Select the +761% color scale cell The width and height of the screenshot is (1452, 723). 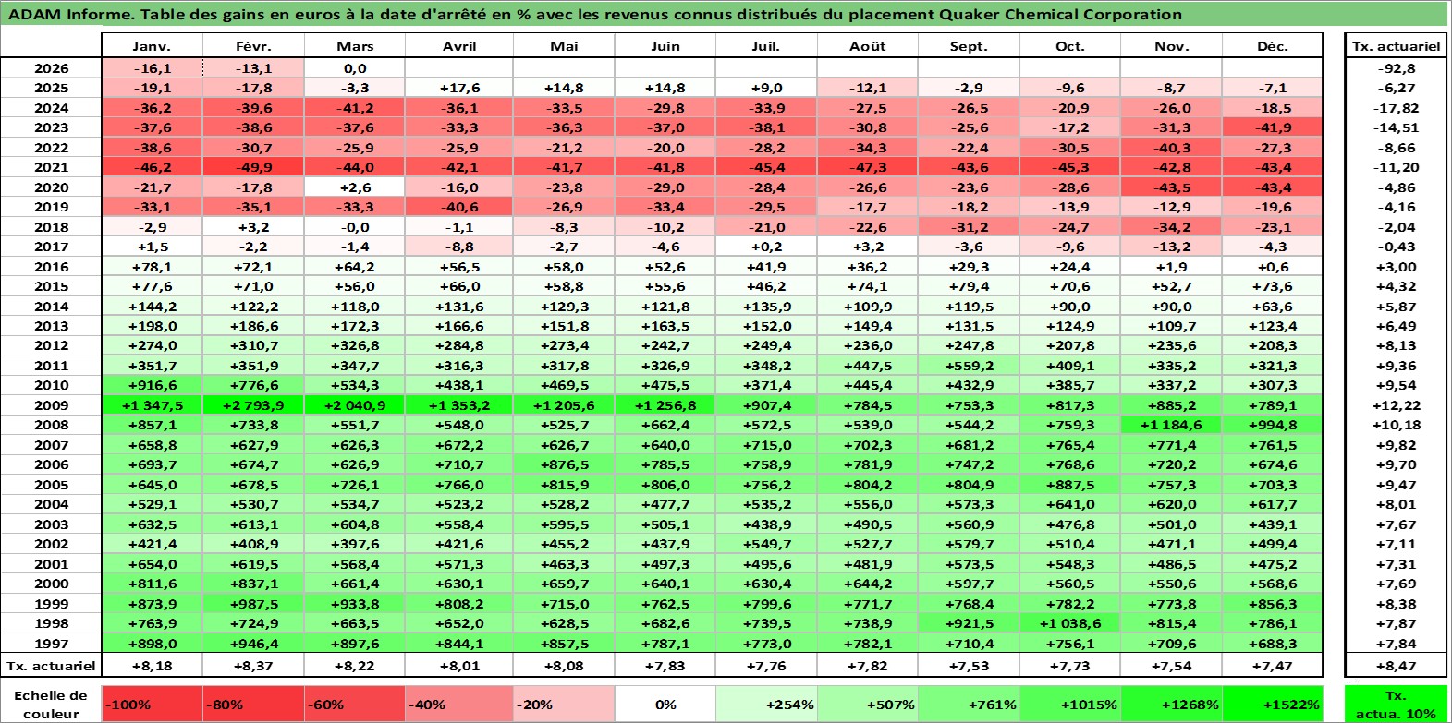pyautogui.click(x=969, y=704)
